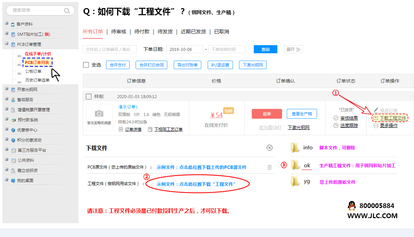Close the 下载文件 dialog with X icon
Screen dimensions: 414x237
click(x=269, y=148)
